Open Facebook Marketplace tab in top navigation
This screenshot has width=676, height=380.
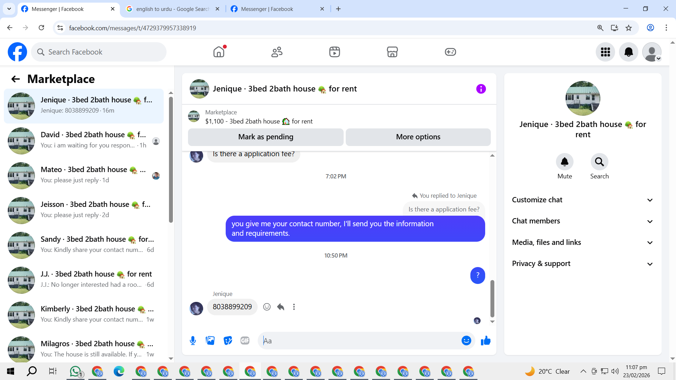coord(392,52)
